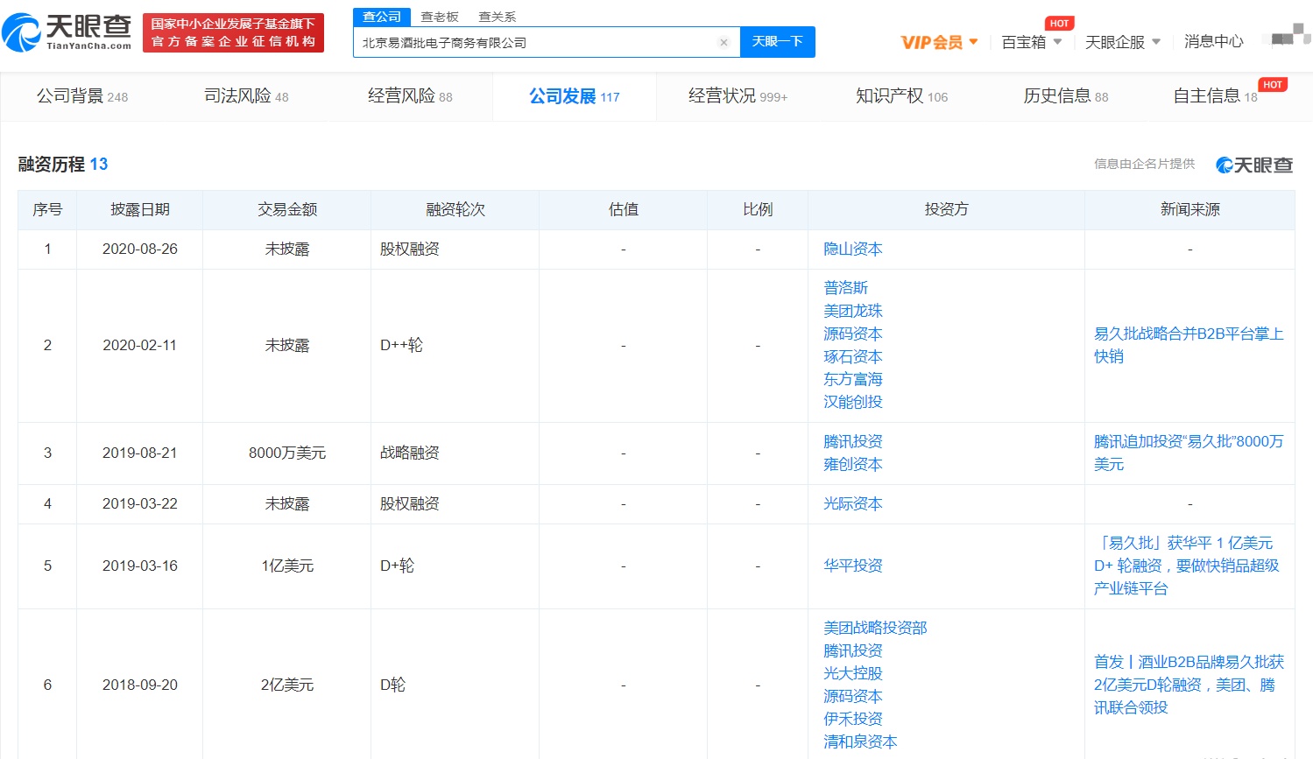The height and width of the screenshot is (759, 1313).
Task: Click the 交易金额 column header
Action: (x=287, y=210)
